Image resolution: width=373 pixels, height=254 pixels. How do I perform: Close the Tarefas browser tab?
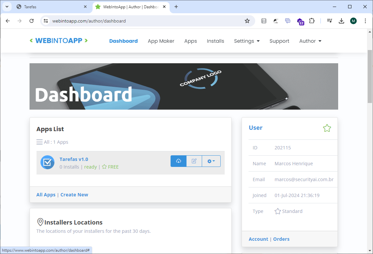[85, 7]
